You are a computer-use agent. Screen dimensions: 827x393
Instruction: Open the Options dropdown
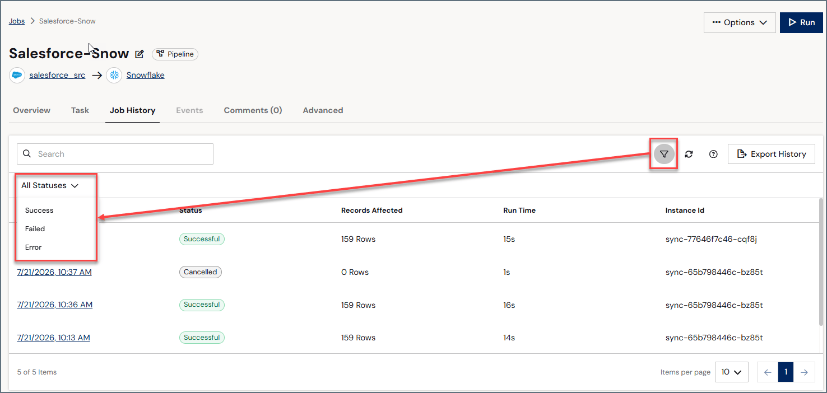point(740,22)
